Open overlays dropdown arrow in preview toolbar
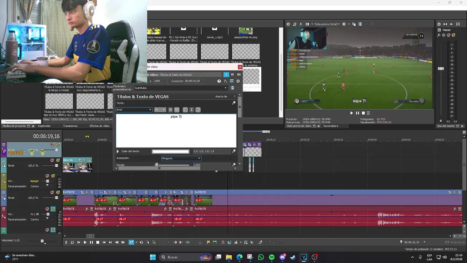Screen dimensions: 467x263 349,24
